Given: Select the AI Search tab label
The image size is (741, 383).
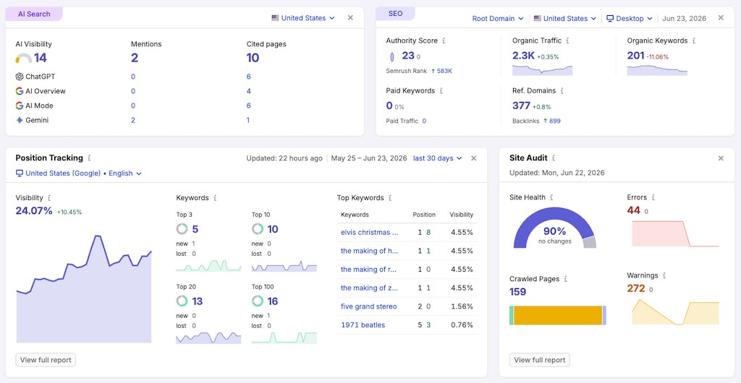Looking at the screenshot, I should tap(34, 14).
